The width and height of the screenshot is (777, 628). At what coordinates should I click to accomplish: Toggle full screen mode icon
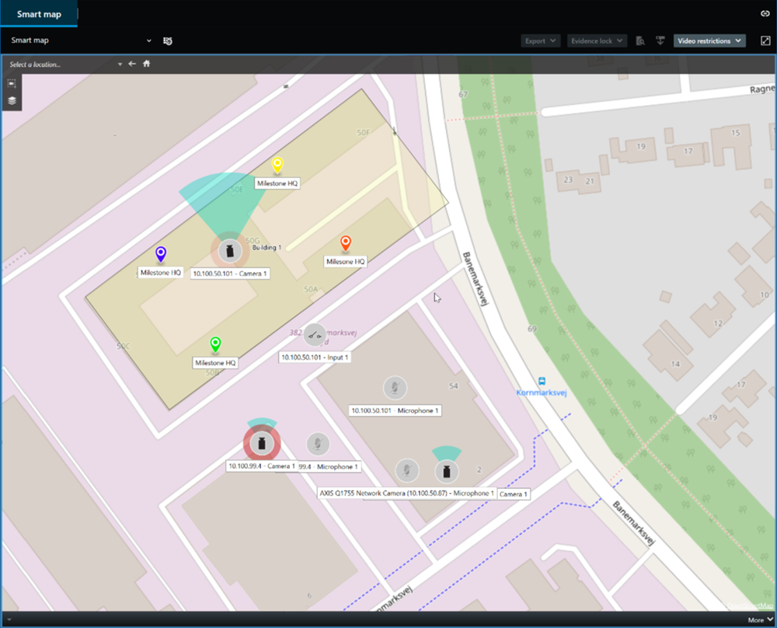pos(764,40)
